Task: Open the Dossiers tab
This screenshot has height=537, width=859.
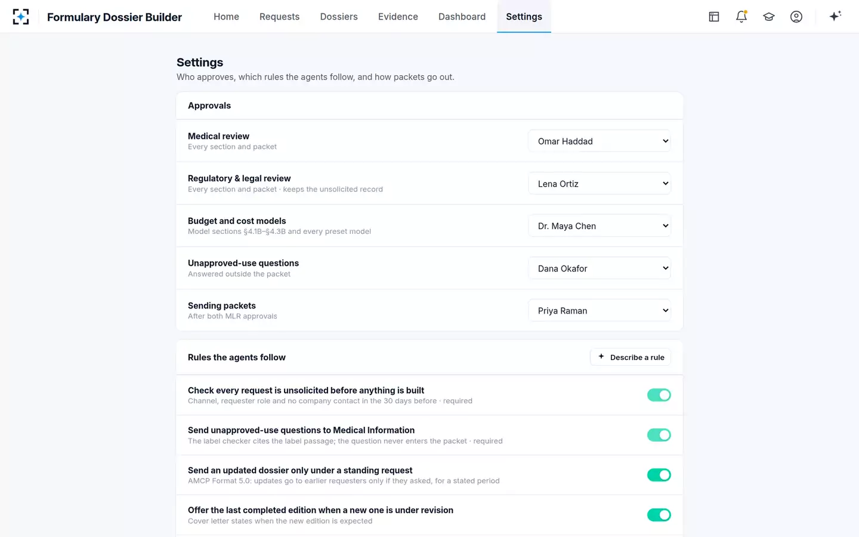Action: tap(339, 17)
